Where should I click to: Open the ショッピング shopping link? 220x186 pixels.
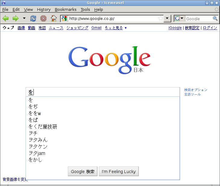click(x=77, y=28)
